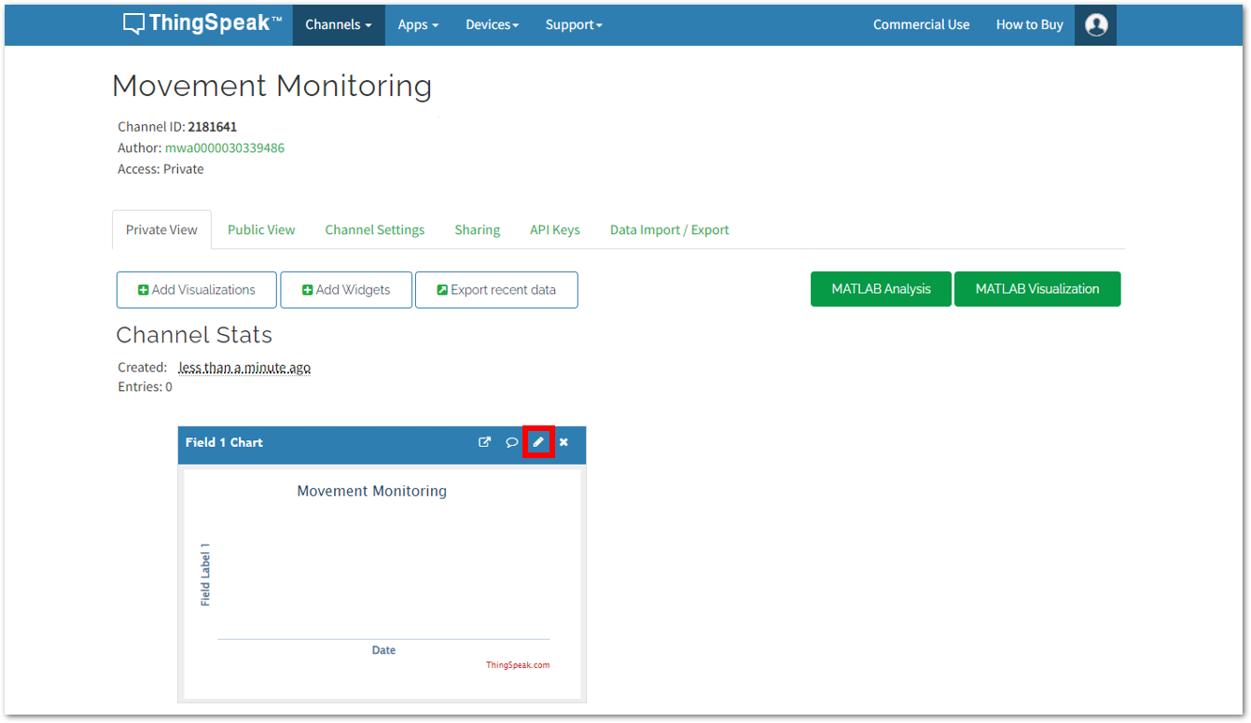This screenshot has height=723, width=1251.
Task: Click the Date axis label
Action: [383, 650]
